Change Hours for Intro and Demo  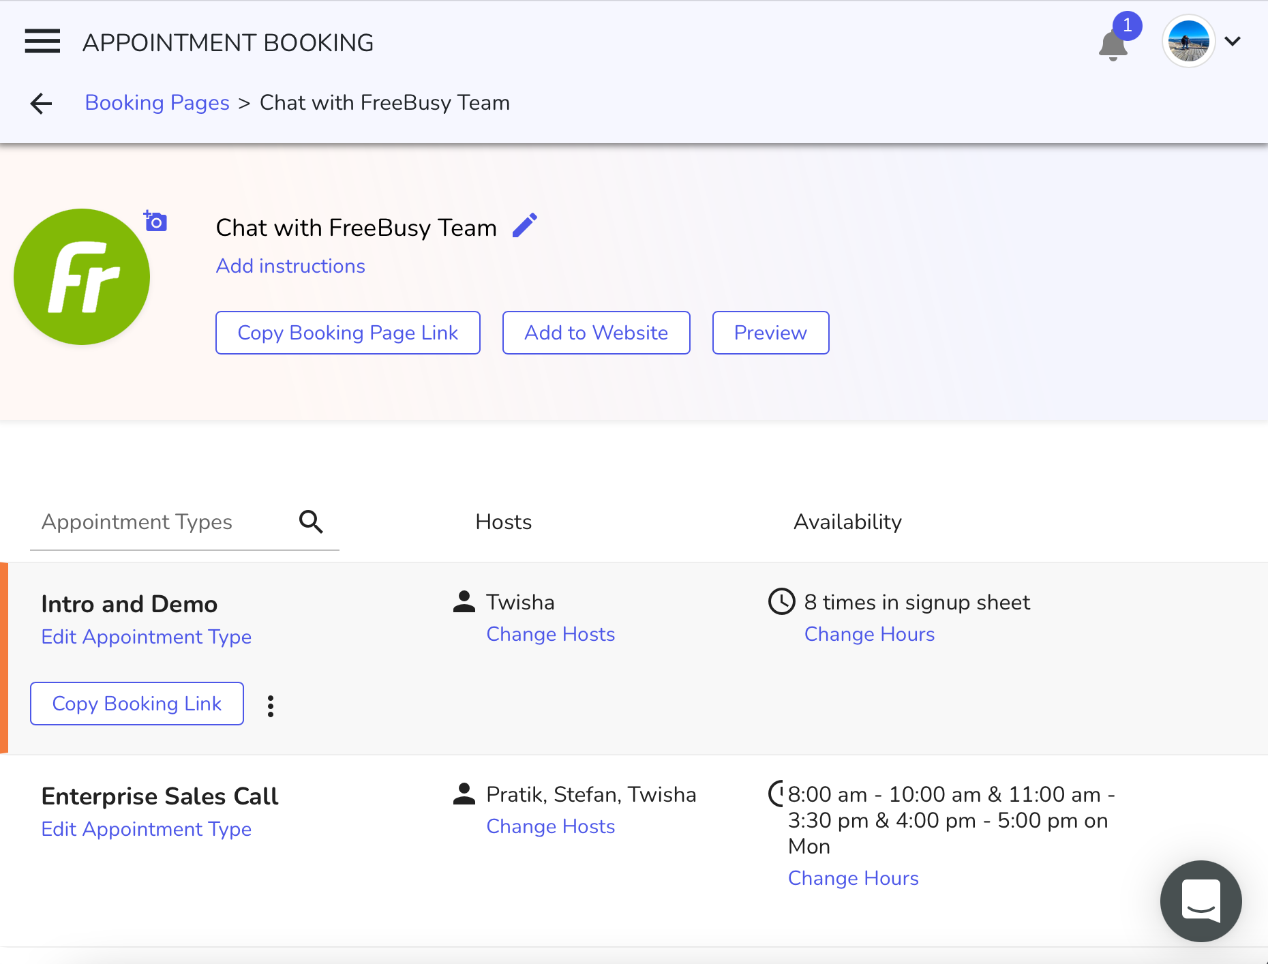point(869,634)
